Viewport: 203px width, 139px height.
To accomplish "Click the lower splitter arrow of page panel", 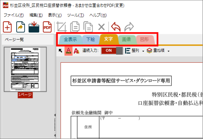I will [x=55, y=135].
